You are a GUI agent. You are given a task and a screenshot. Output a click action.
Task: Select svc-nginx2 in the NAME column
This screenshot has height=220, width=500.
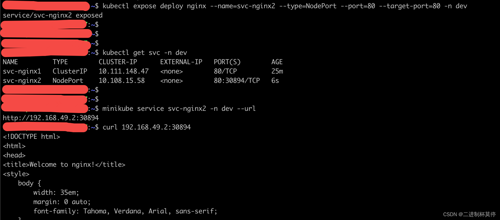[22, 81]
